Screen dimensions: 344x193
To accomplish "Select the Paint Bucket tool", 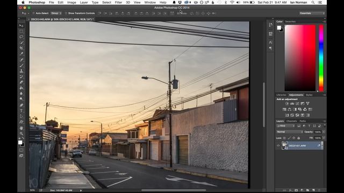I will (x=21, y=88).
